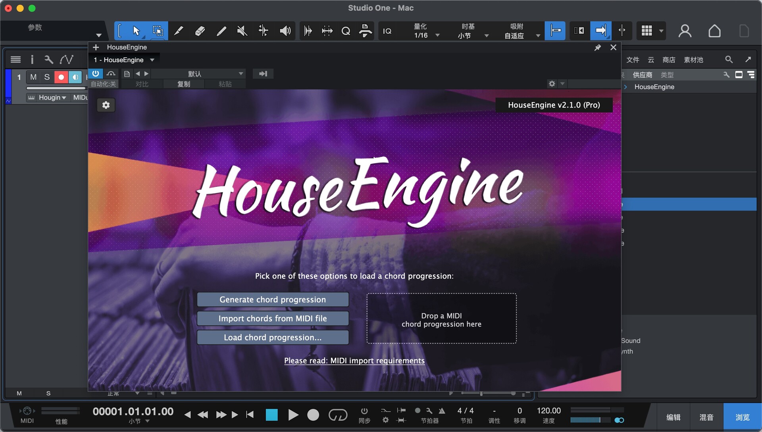Toggle the loop button in transport
762x432 pixels.
(x=338, y=415)
